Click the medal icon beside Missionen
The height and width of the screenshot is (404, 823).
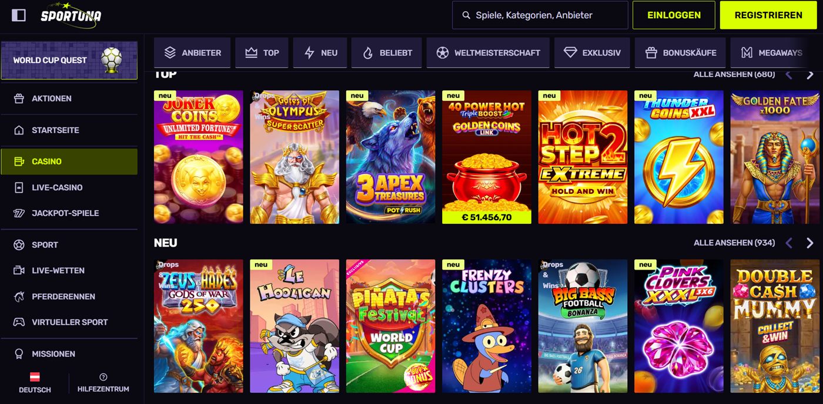tap(19, 354)
